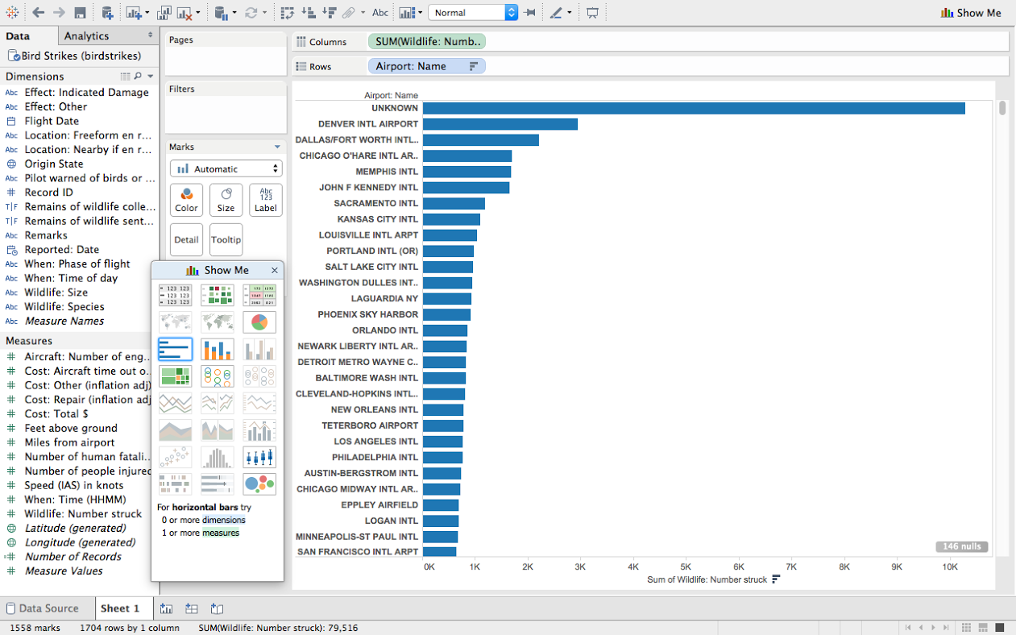Add new worksheet tab at bottom
Screen dimensions: 1016x635
click(x=167, y=608)
